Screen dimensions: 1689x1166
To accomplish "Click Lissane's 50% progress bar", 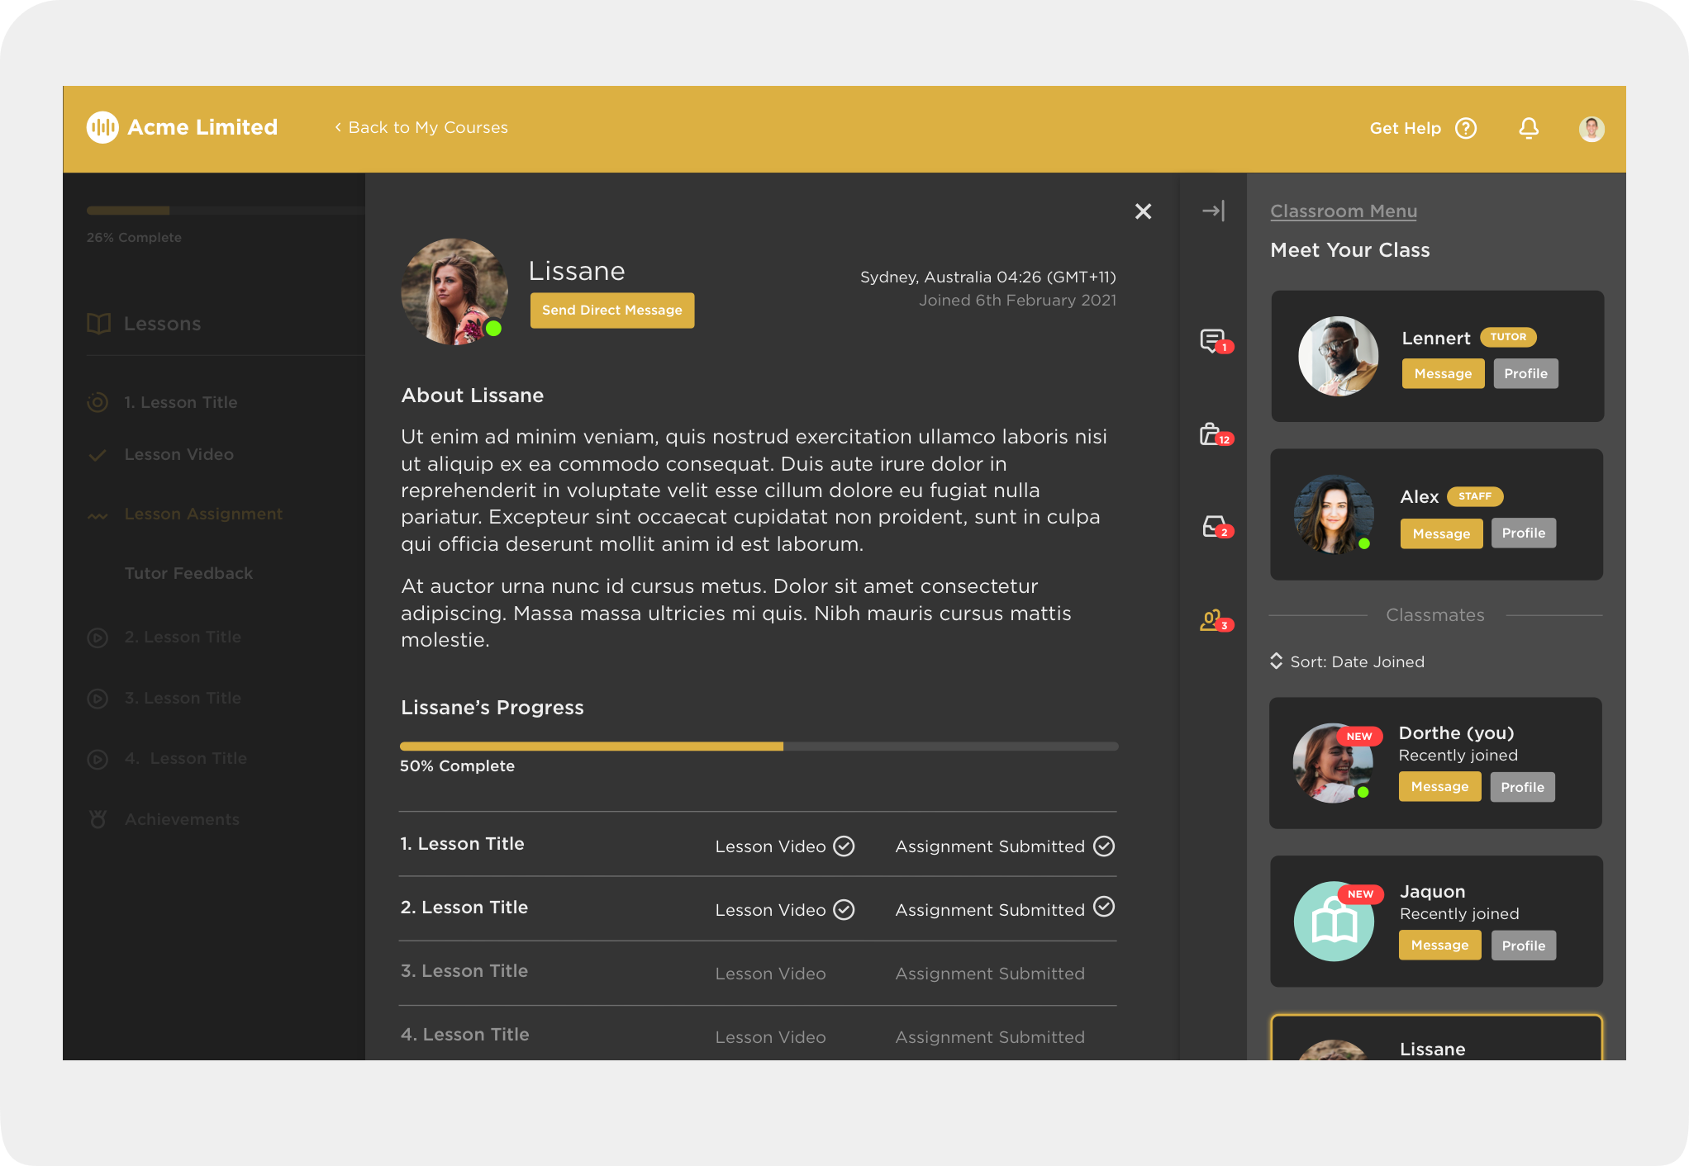I will (758, 747).
